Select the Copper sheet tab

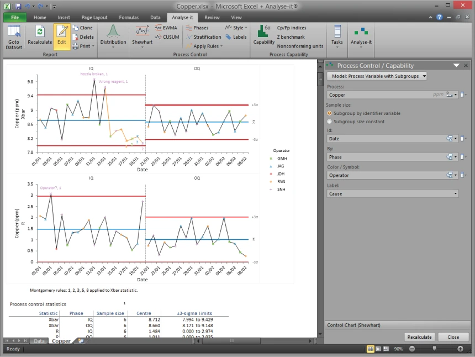[61, 341]
